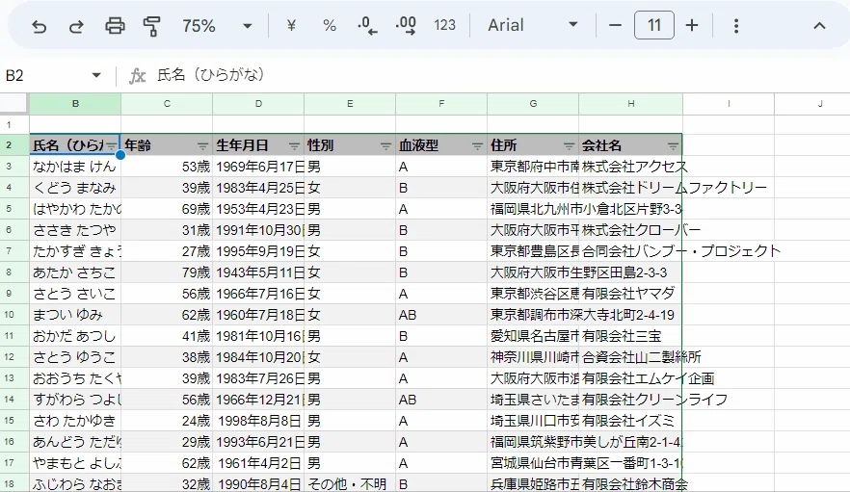Click age cell 53歳
Screen dimensions: 850x492
coord(167,167)
